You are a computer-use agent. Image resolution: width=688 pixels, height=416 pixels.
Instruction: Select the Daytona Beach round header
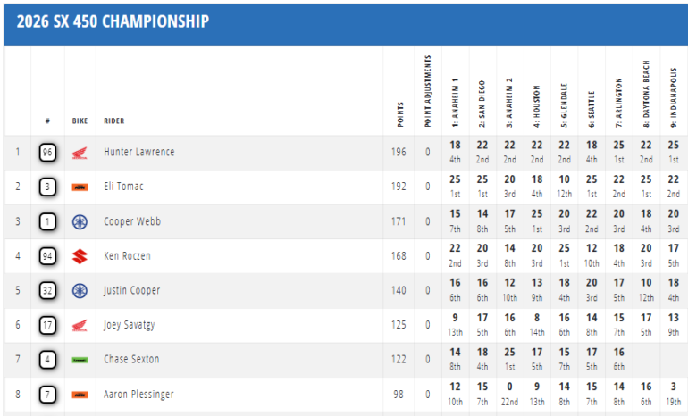646,95
